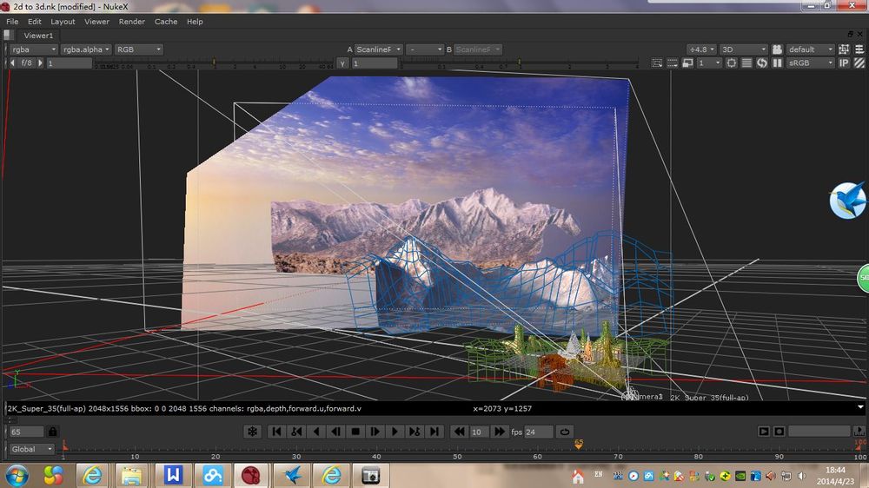Open the Help menu
The height and width of the screenshot is (488, 869).
[195, 22]
